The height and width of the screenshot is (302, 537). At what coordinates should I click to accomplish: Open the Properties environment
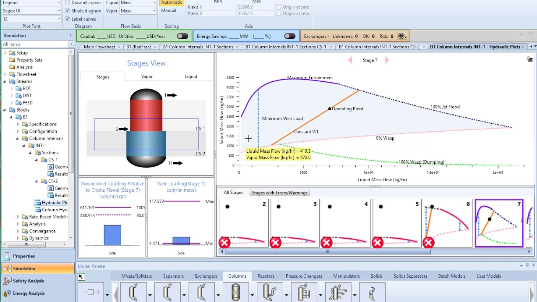(38, 256)
